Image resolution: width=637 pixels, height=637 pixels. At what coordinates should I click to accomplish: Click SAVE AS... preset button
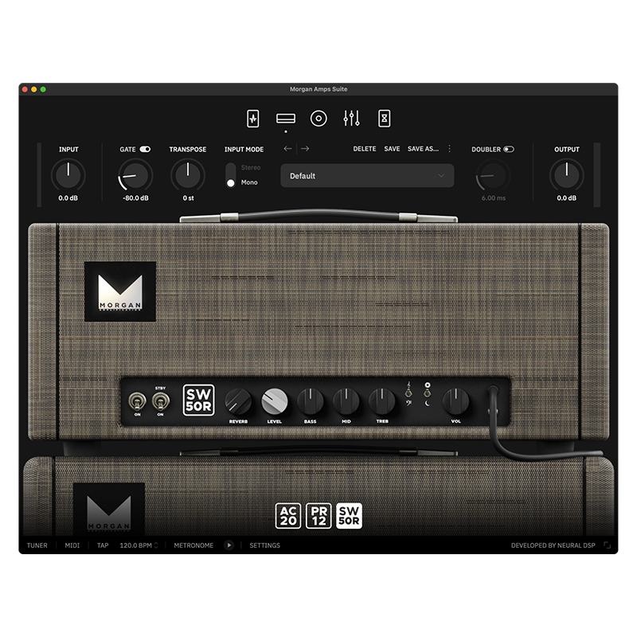[423, 149]
